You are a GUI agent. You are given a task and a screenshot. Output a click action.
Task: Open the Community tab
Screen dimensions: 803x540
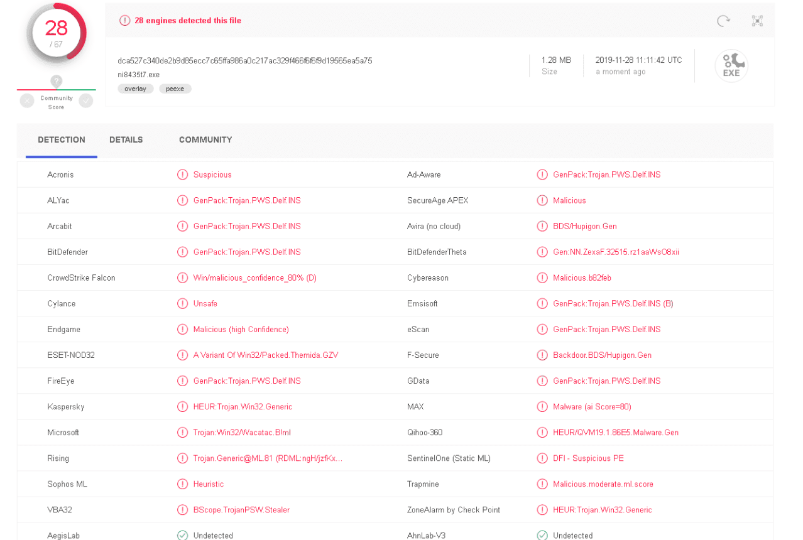tap(205, 140)
